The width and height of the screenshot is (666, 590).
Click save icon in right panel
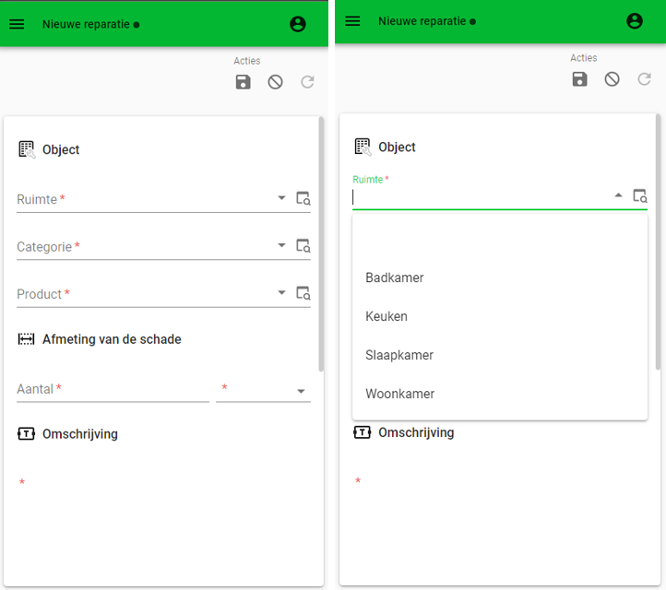[x=580, y=79]
